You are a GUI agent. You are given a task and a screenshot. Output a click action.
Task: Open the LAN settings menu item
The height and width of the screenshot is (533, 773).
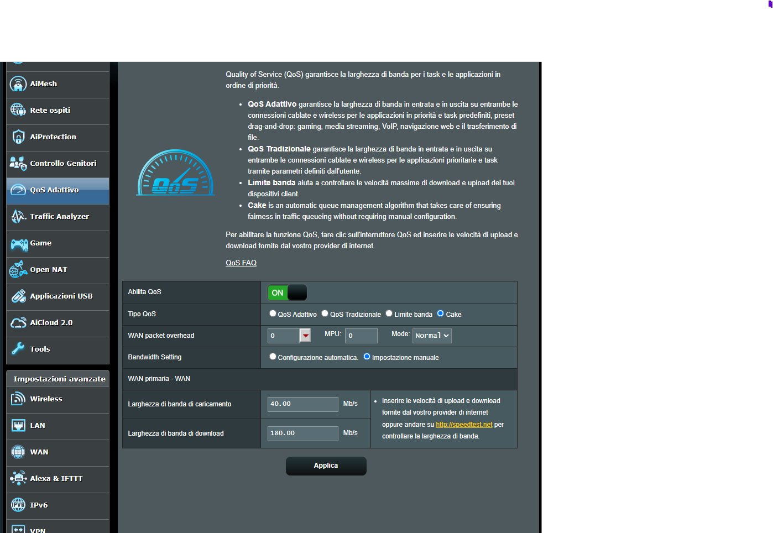coord(58,426)
